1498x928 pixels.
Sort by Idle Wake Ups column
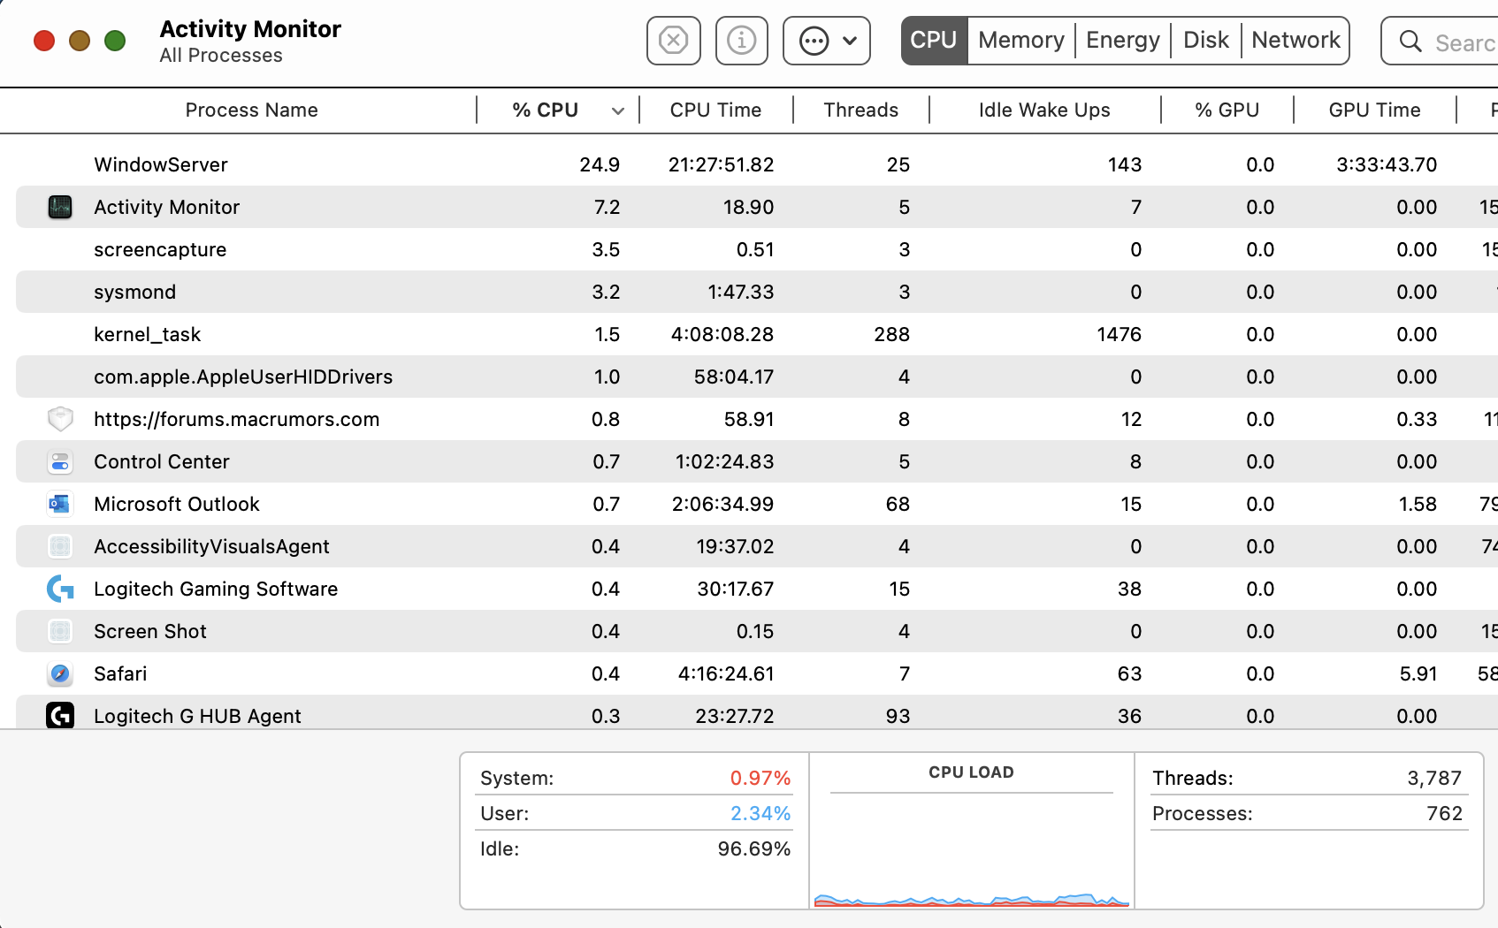point(1044,110)
